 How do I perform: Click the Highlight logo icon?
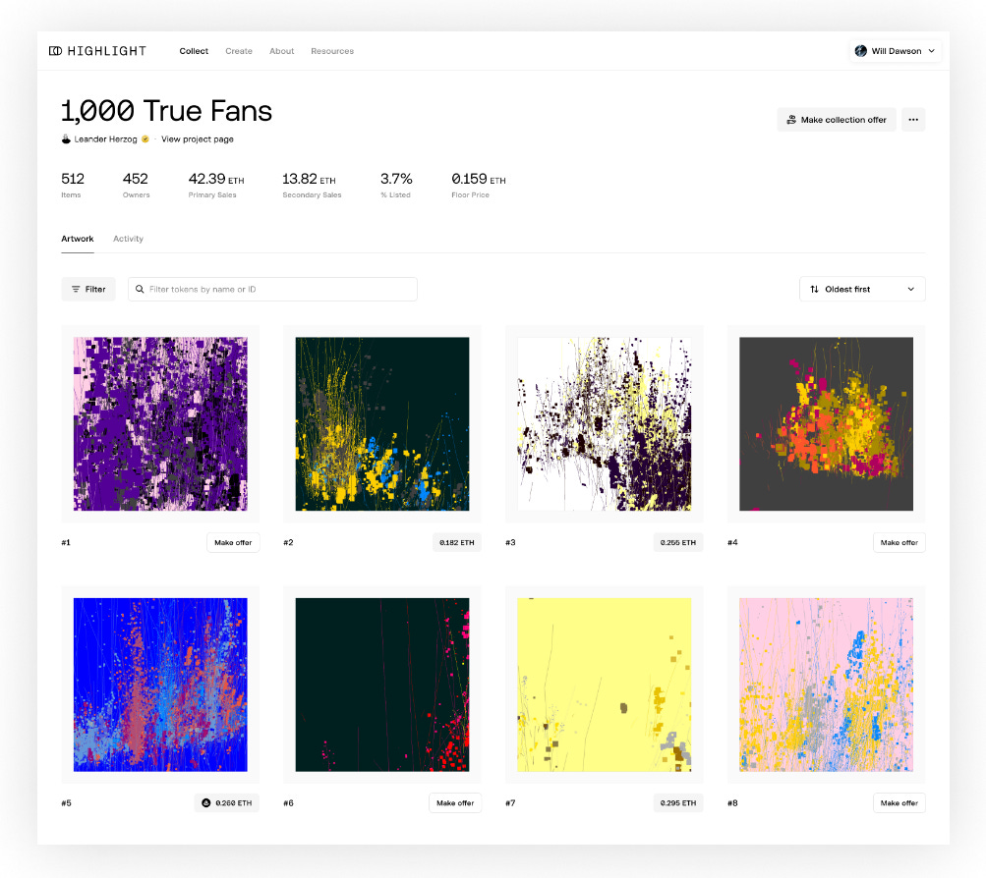coord(56,51)
